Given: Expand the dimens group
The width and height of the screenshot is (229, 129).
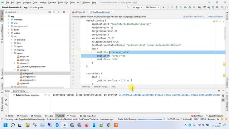Looking at the screenshot, I should (x=15, y=63).
